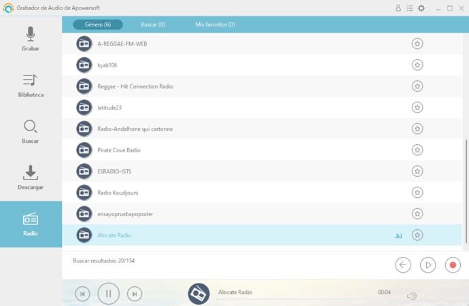The width and height of the screenshot is (469, 306).
Task: Open the task list icon in title bar
Action: coord(410,8)
